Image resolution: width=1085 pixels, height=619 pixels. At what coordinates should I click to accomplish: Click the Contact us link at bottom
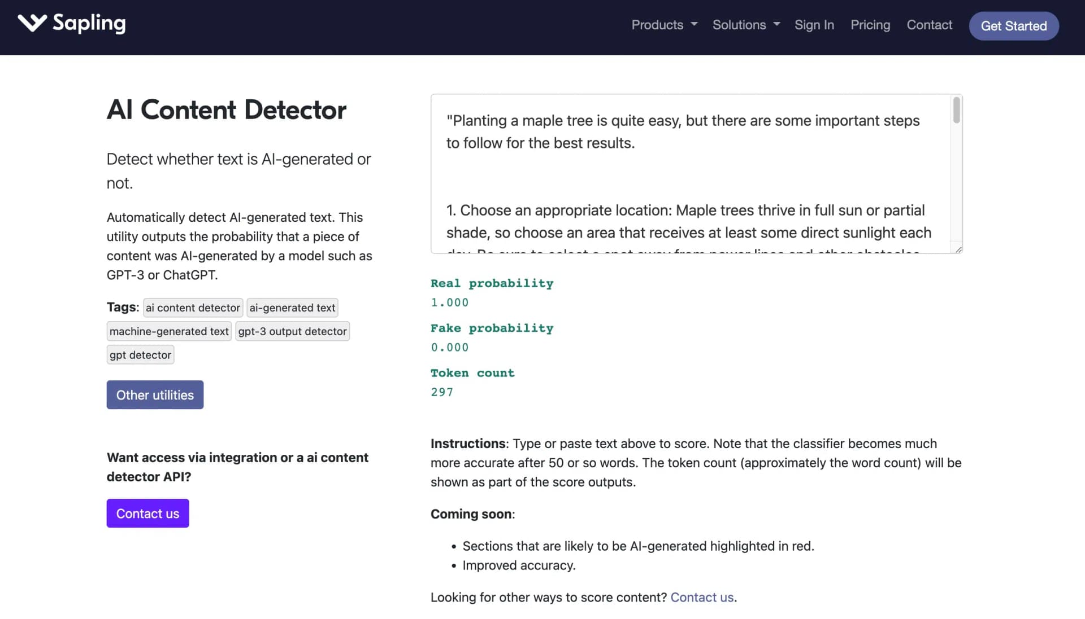(x=702, y=597)
